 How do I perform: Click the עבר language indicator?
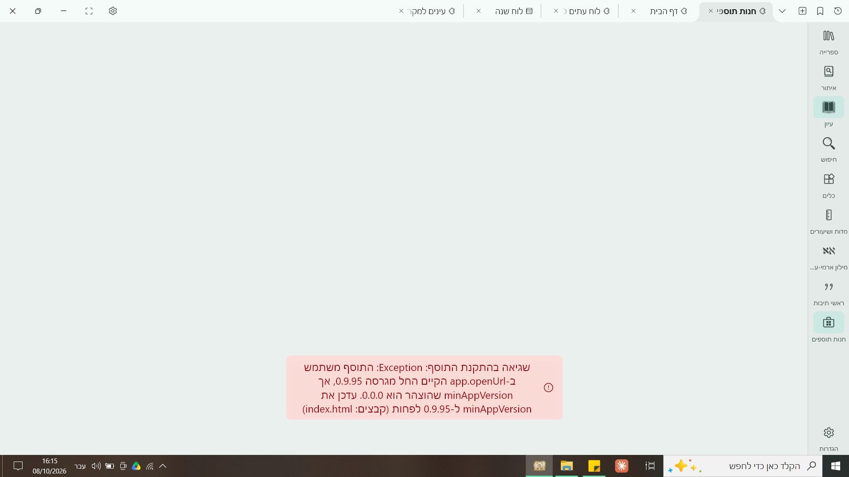80,466
